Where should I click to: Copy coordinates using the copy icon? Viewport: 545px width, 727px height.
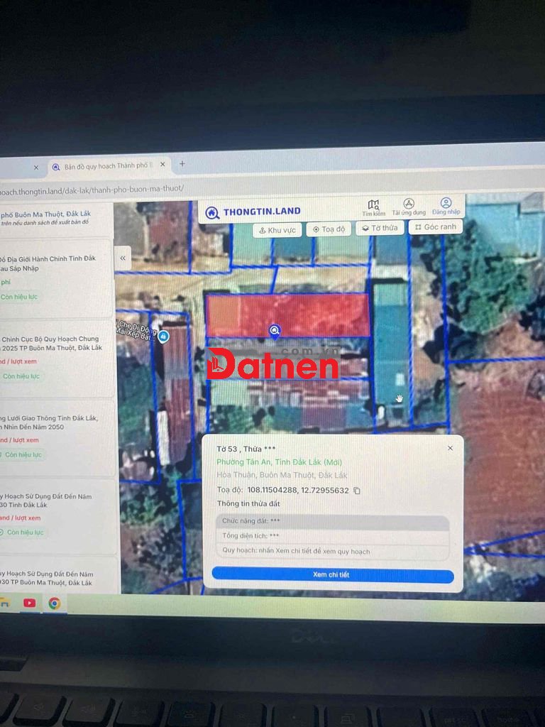(x=357, y=491)
